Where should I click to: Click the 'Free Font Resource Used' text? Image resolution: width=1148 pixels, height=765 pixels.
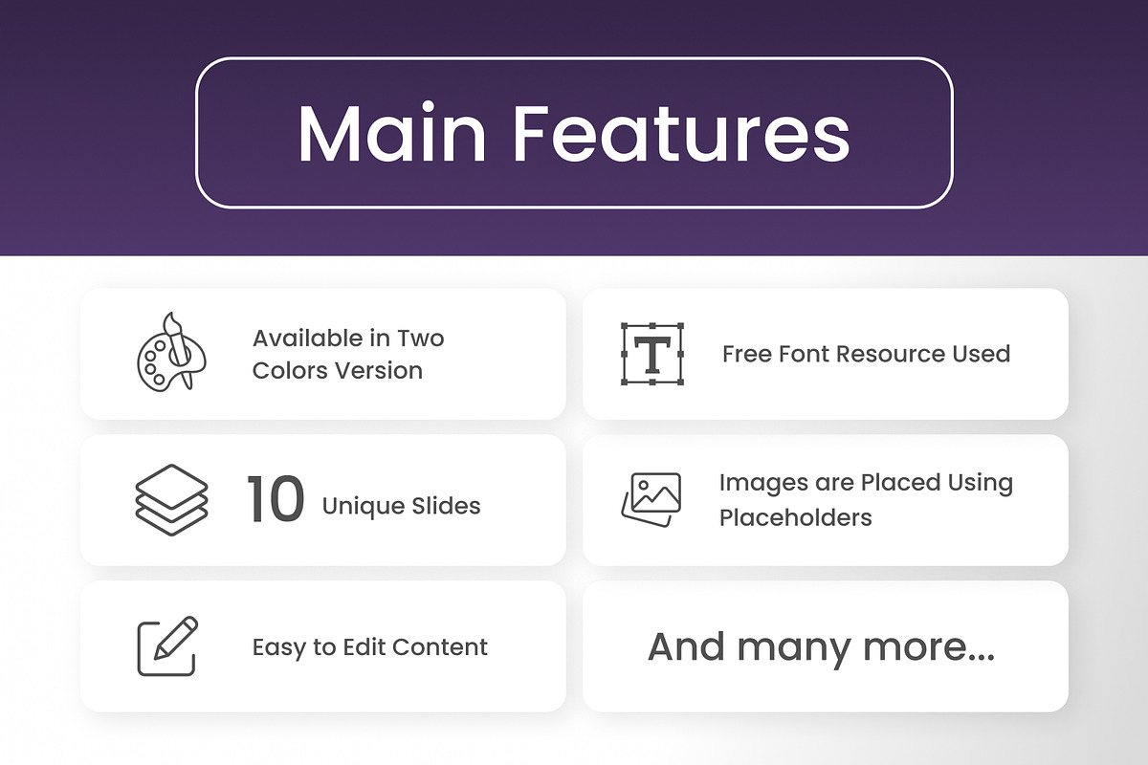[x=867, y=354]
